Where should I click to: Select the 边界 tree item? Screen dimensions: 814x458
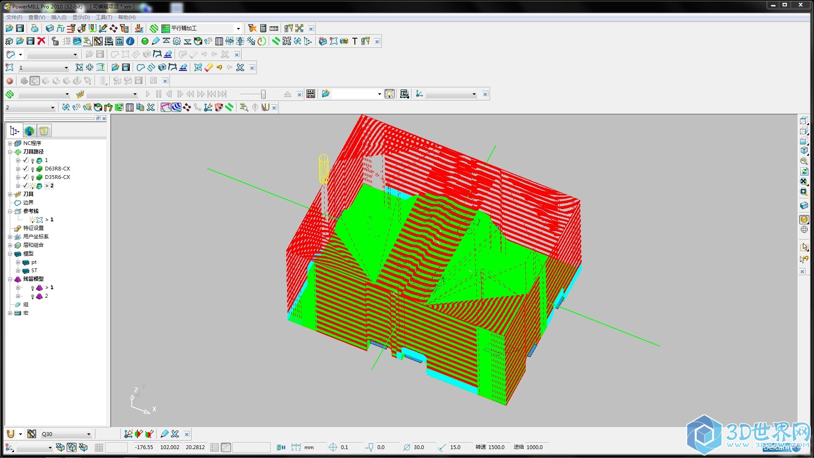click(x=28, y=203)
